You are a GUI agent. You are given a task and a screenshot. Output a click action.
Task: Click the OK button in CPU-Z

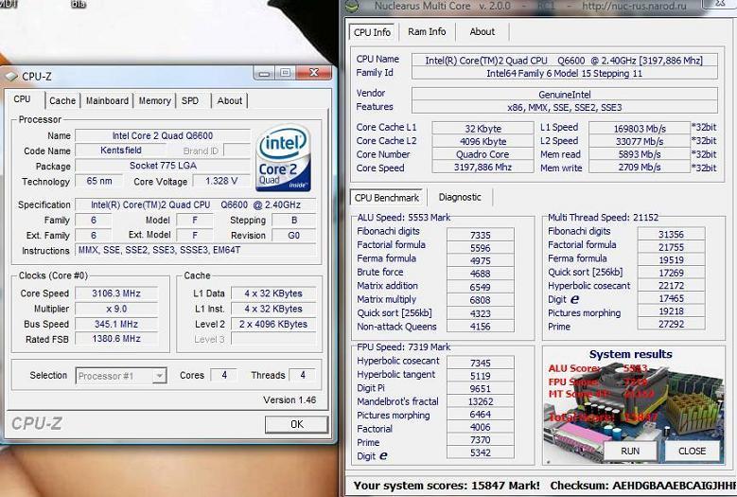coord(296,425)
